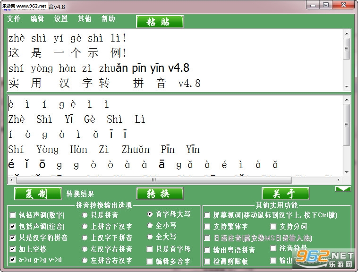
Task: Close the application window
Action: (x=343, y=5)
